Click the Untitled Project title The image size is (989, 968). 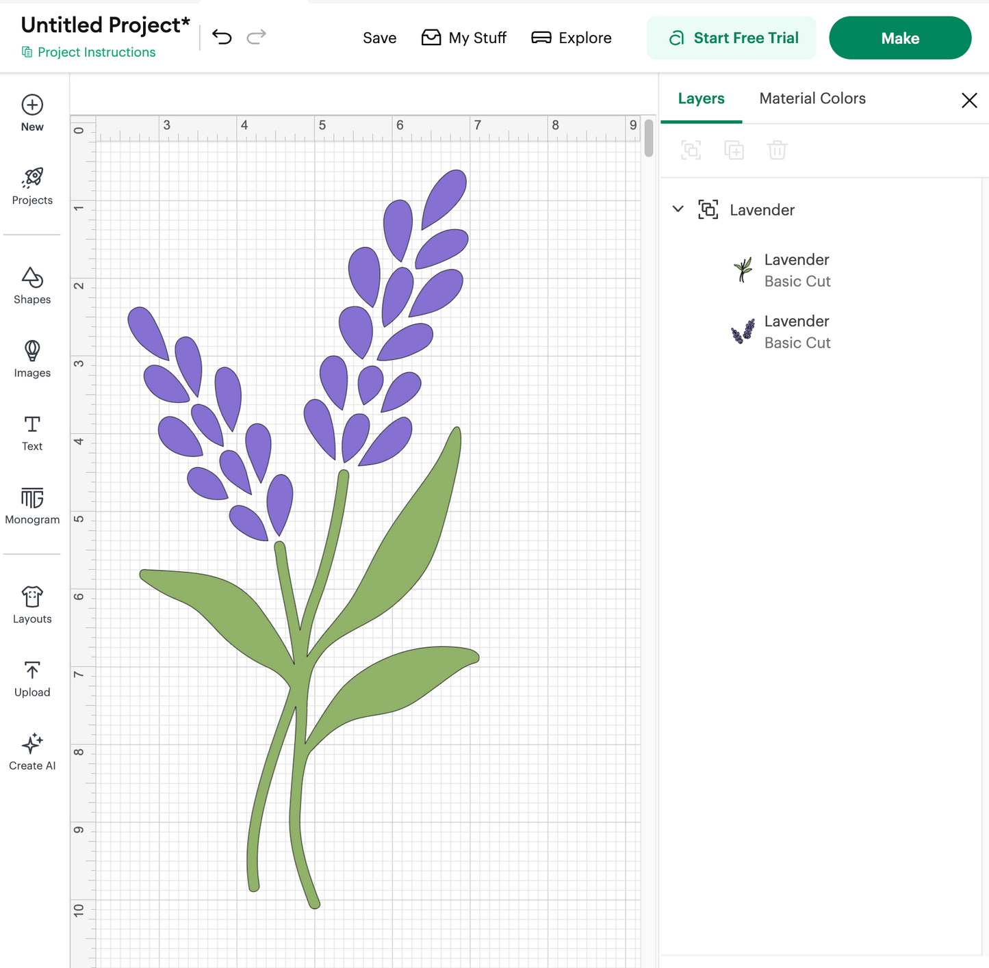(105, 25)
